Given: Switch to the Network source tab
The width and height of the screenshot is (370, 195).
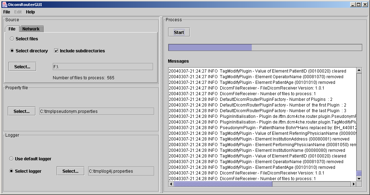Looking at the screenshot, I should [31, 29].
